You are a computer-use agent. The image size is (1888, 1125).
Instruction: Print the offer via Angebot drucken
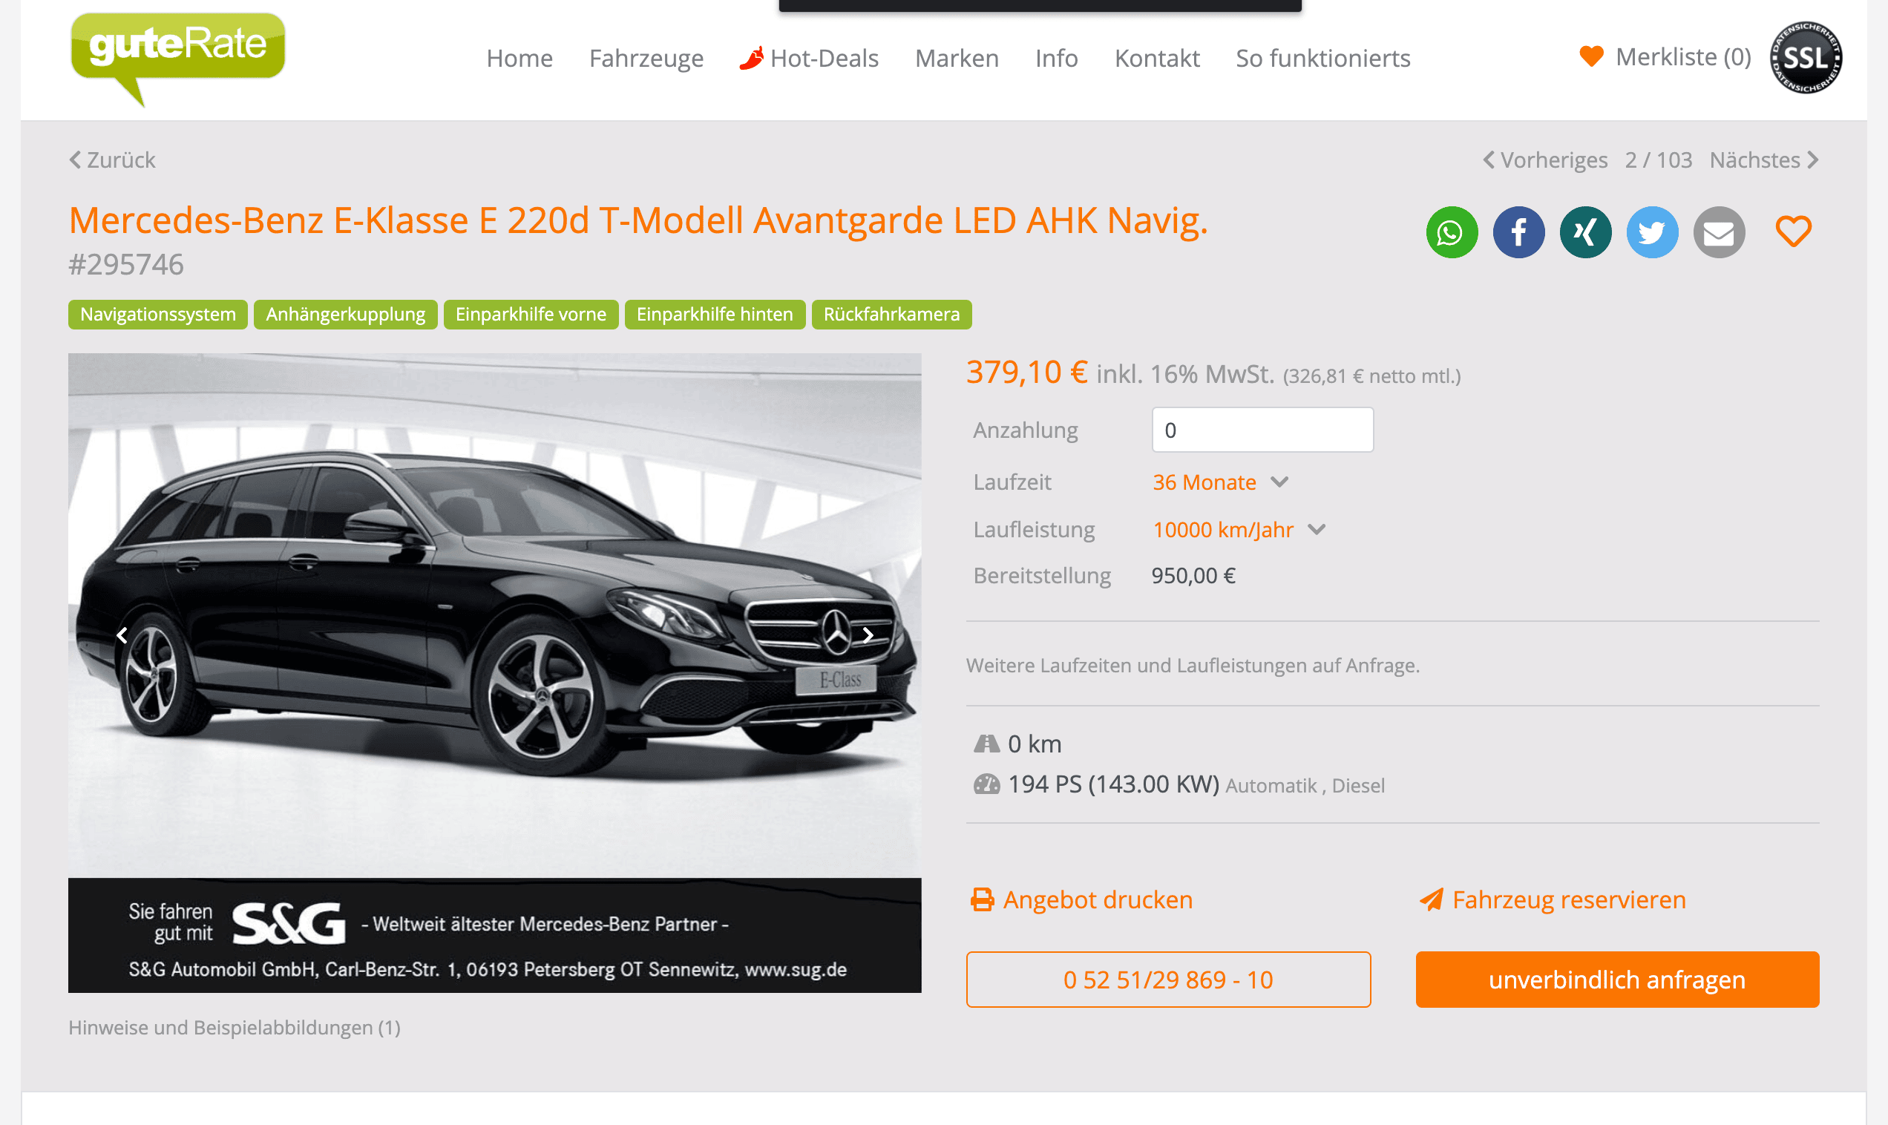coord(1081,899)
